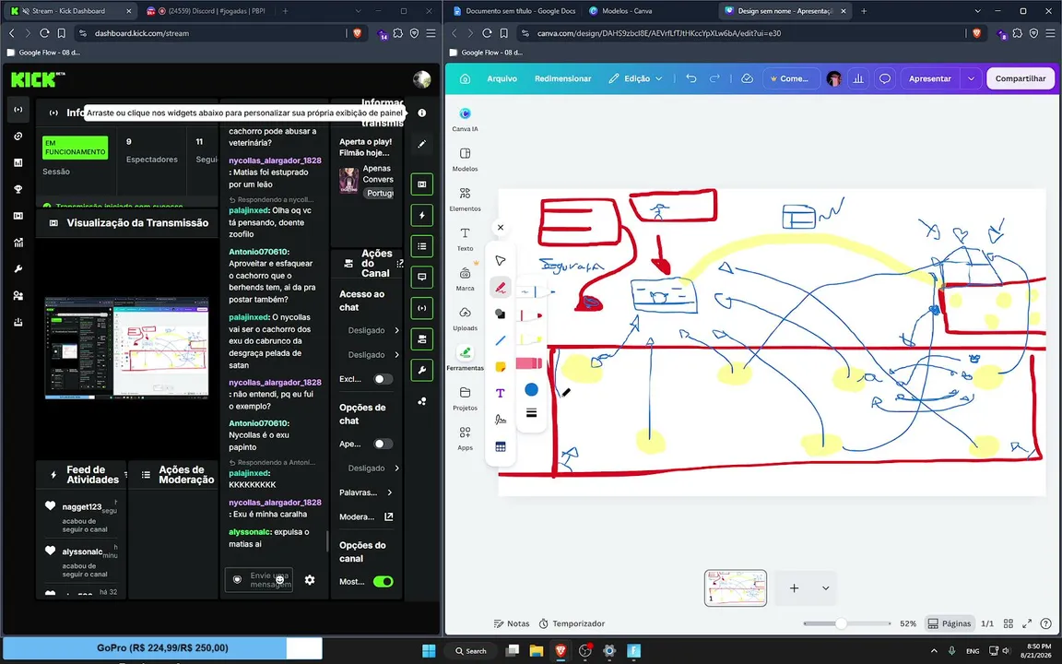1062x664 pixels.
Task: Select the page 1 thumbnail in Canva
Action: [x=735, y=587]
